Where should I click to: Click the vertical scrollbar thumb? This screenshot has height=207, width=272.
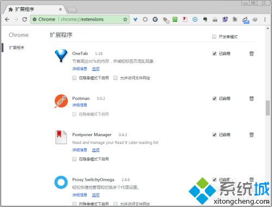268,108
